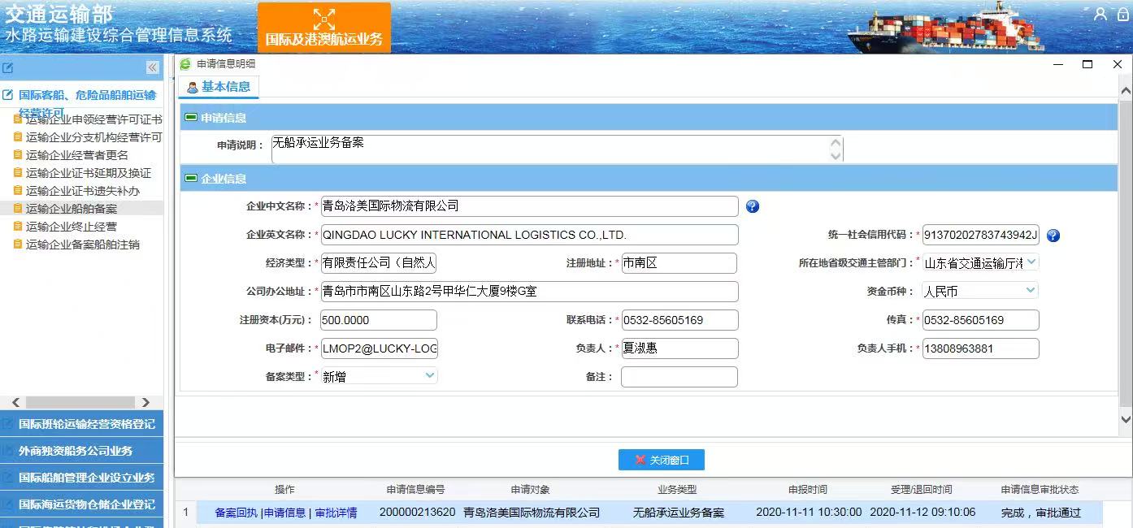
Task: Focus the 统一社会信用代码 input field
Action: 981,235
